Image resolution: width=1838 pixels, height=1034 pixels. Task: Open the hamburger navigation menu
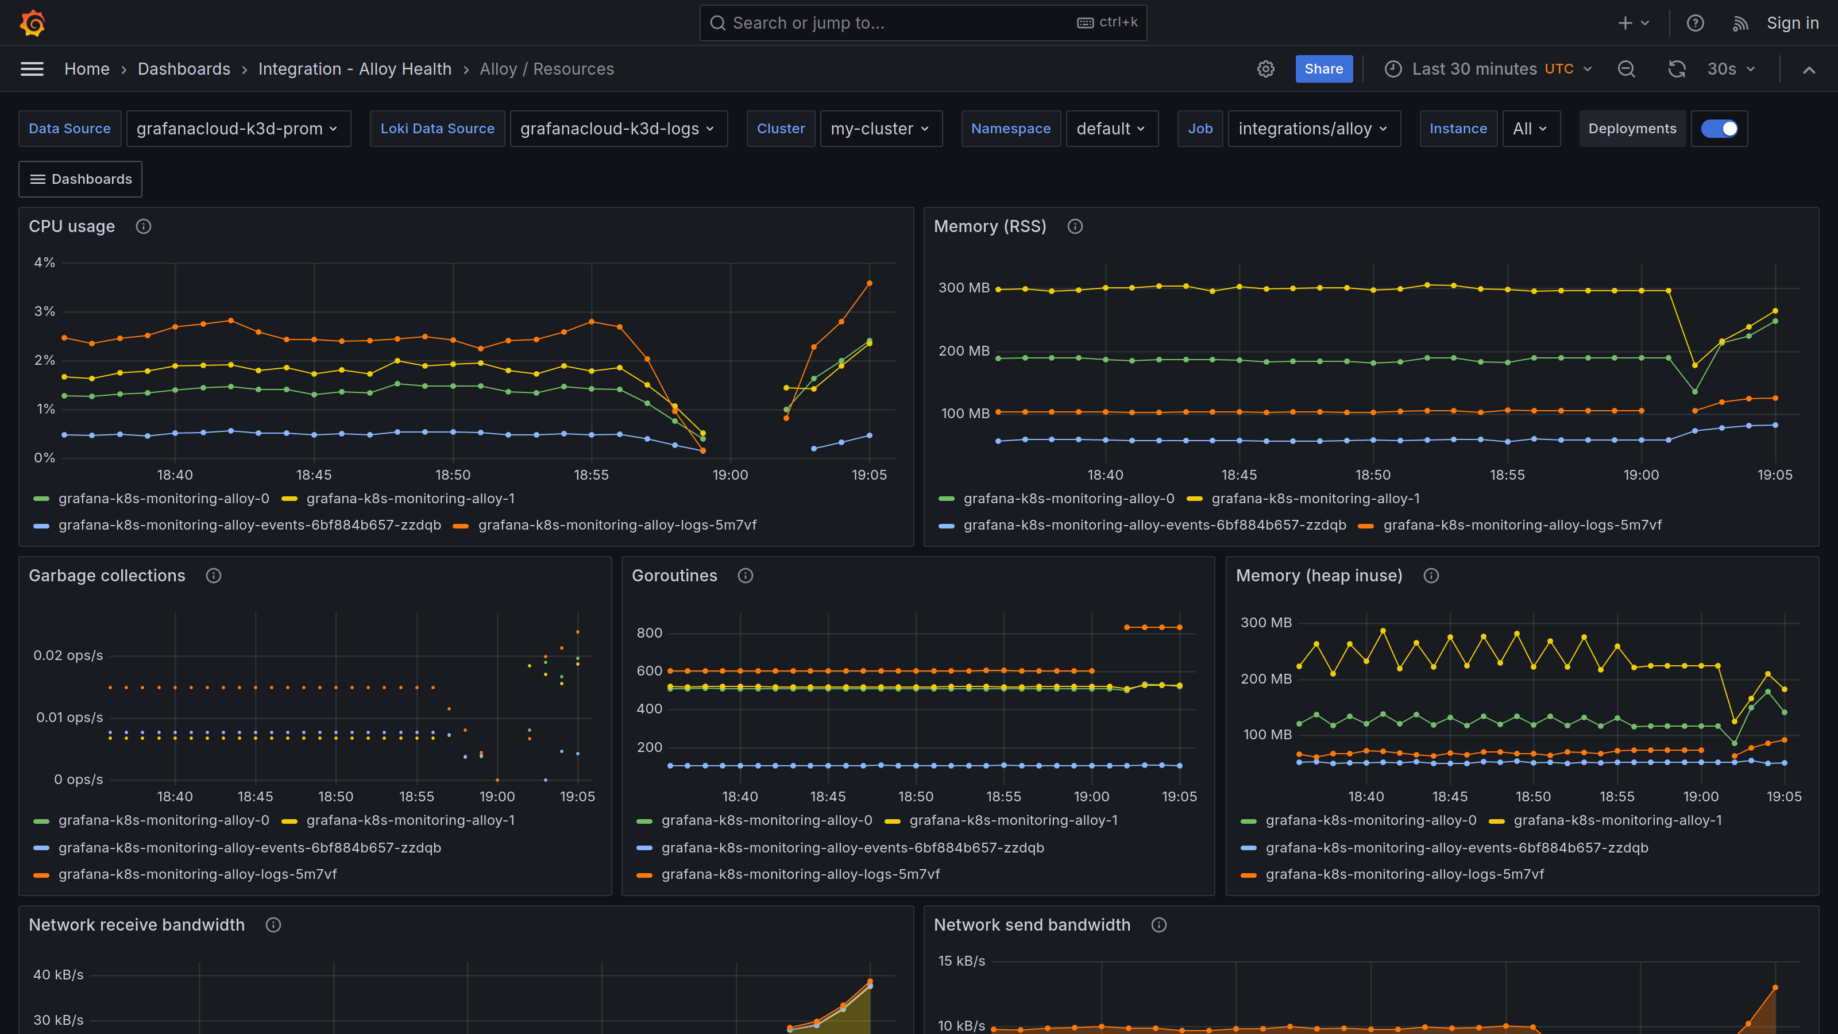pyautogui.click(x=32, y=68)
